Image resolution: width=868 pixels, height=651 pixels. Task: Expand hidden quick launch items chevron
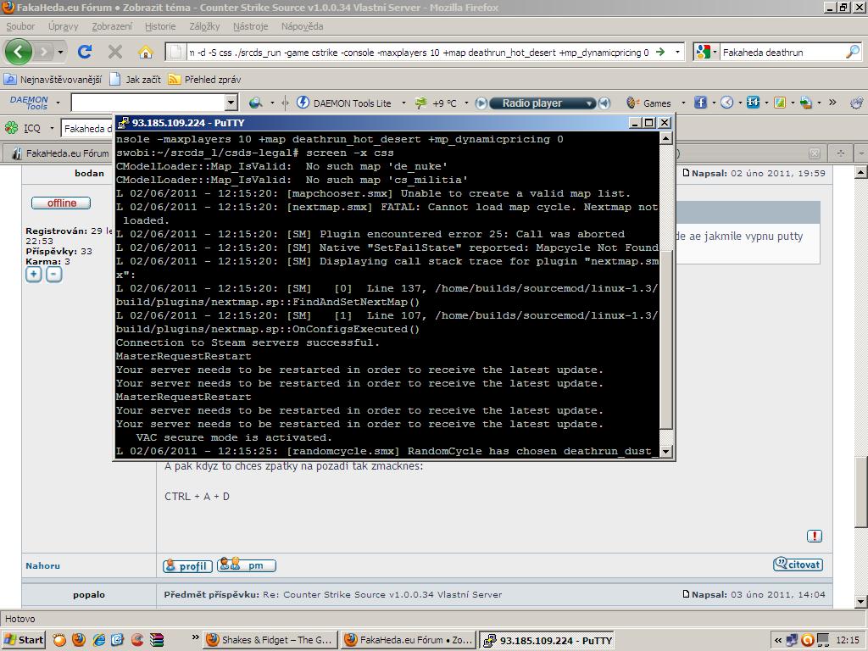coord(195,637)
